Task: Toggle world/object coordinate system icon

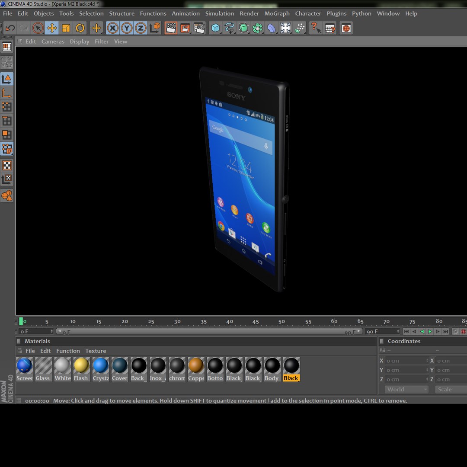Action: (x=155, y=28)
